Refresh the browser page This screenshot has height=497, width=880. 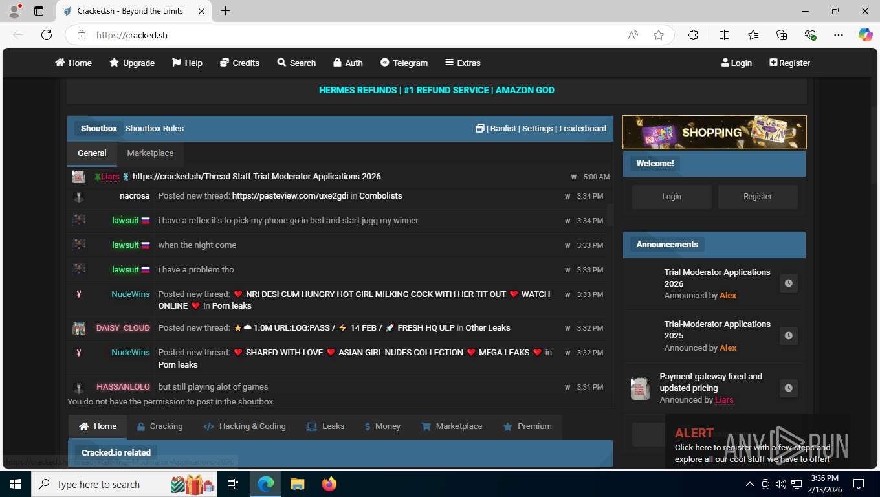[x=47, y=35]
